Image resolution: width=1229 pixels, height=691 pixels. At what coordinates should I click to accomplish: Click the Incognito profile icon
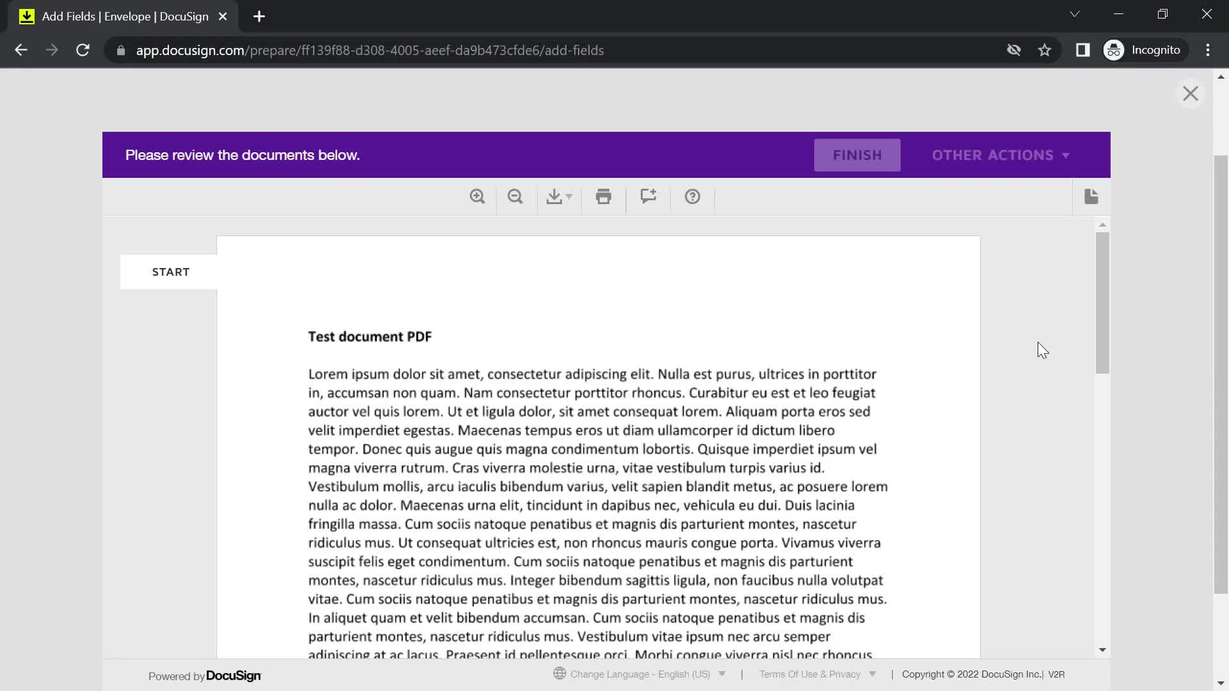point(1115,50)
